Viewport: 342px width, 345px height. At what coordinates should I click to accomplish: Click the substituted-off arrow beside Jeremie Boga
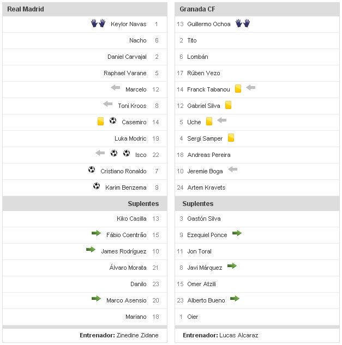[233, 170]
